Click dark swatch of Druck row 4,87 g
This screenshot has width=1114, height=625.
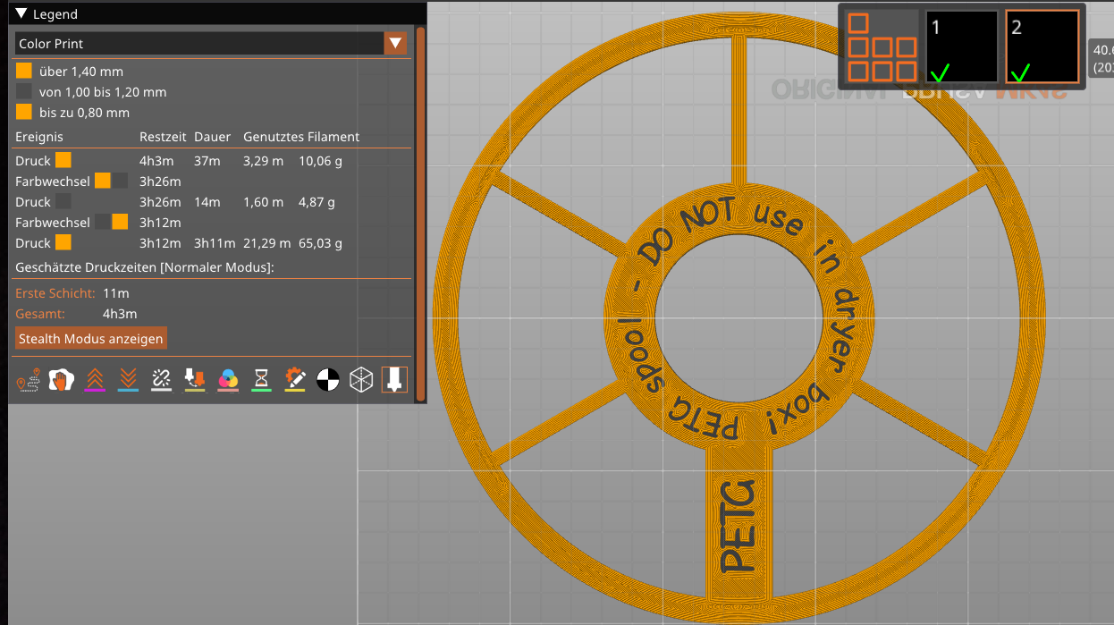(63, 201)
